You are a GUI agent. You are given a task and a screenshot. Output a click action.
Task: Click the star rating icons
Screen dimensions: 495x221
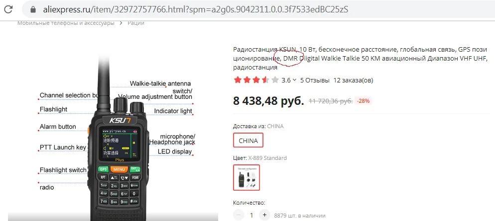[256, 80]
